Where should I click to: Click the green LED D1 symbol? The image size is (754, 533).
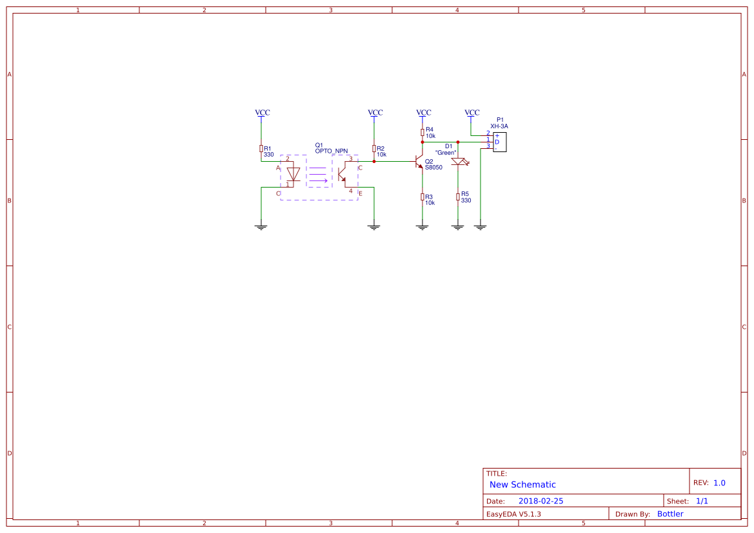click(x=457, y=161)
